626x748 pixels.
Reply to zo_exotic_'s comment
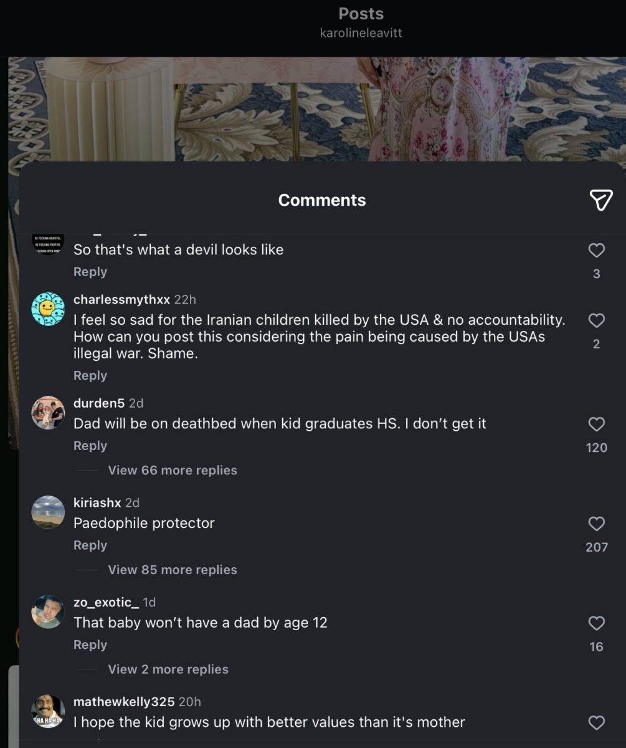pyautogui.click(x=90, y=645)
